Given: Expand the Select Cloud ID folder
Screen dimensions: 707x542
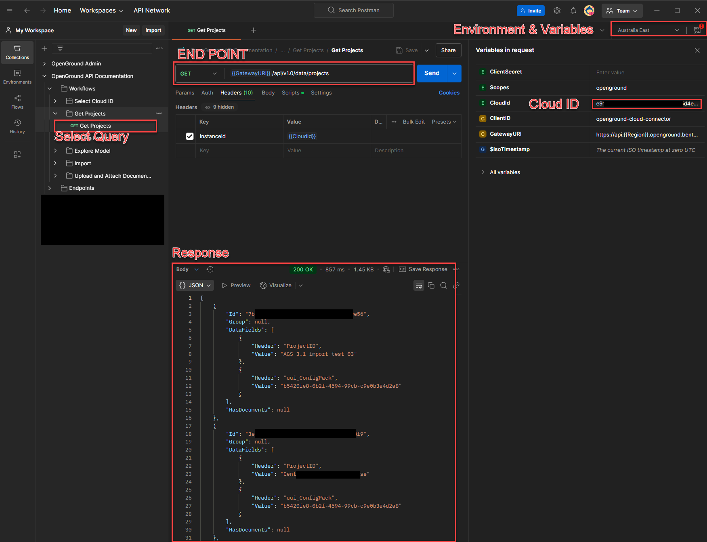Looking at the screenshot, I should pos(55,101).
